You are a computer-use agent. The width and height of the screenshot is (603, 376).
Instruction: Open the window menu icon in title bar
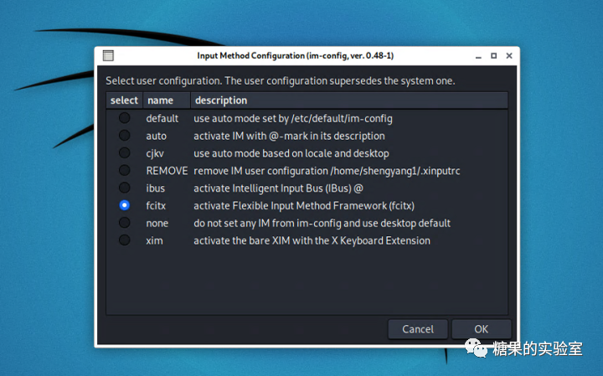pyautogui.click(x=108, y=56)
